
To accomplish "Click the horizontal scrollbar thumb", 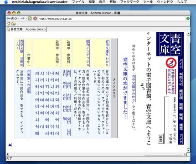I will tap(164, 154).
